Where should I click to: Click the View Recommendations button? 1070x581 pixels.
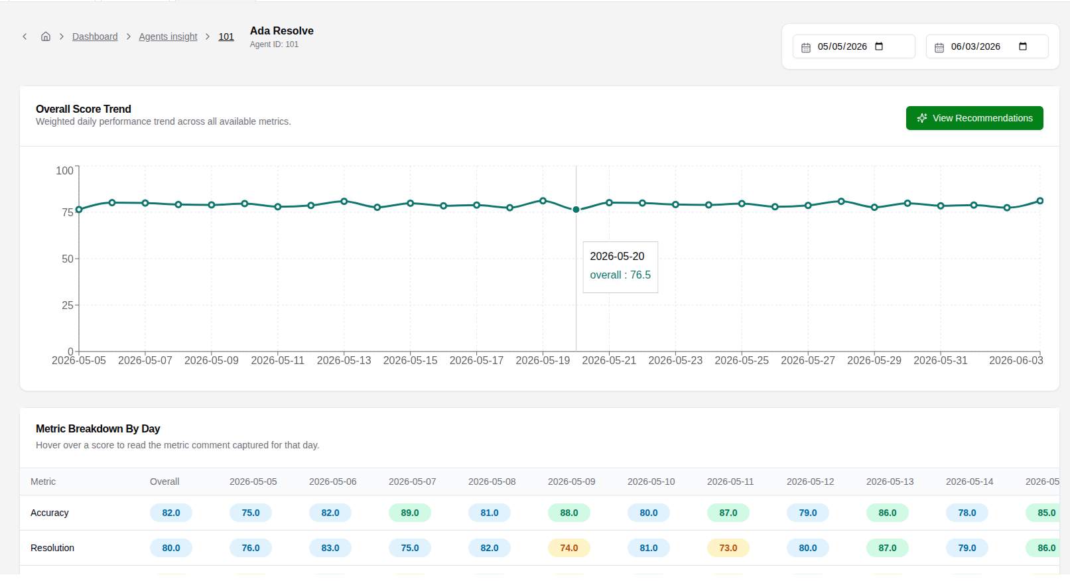pyautogui.click(x=974, y=118)
